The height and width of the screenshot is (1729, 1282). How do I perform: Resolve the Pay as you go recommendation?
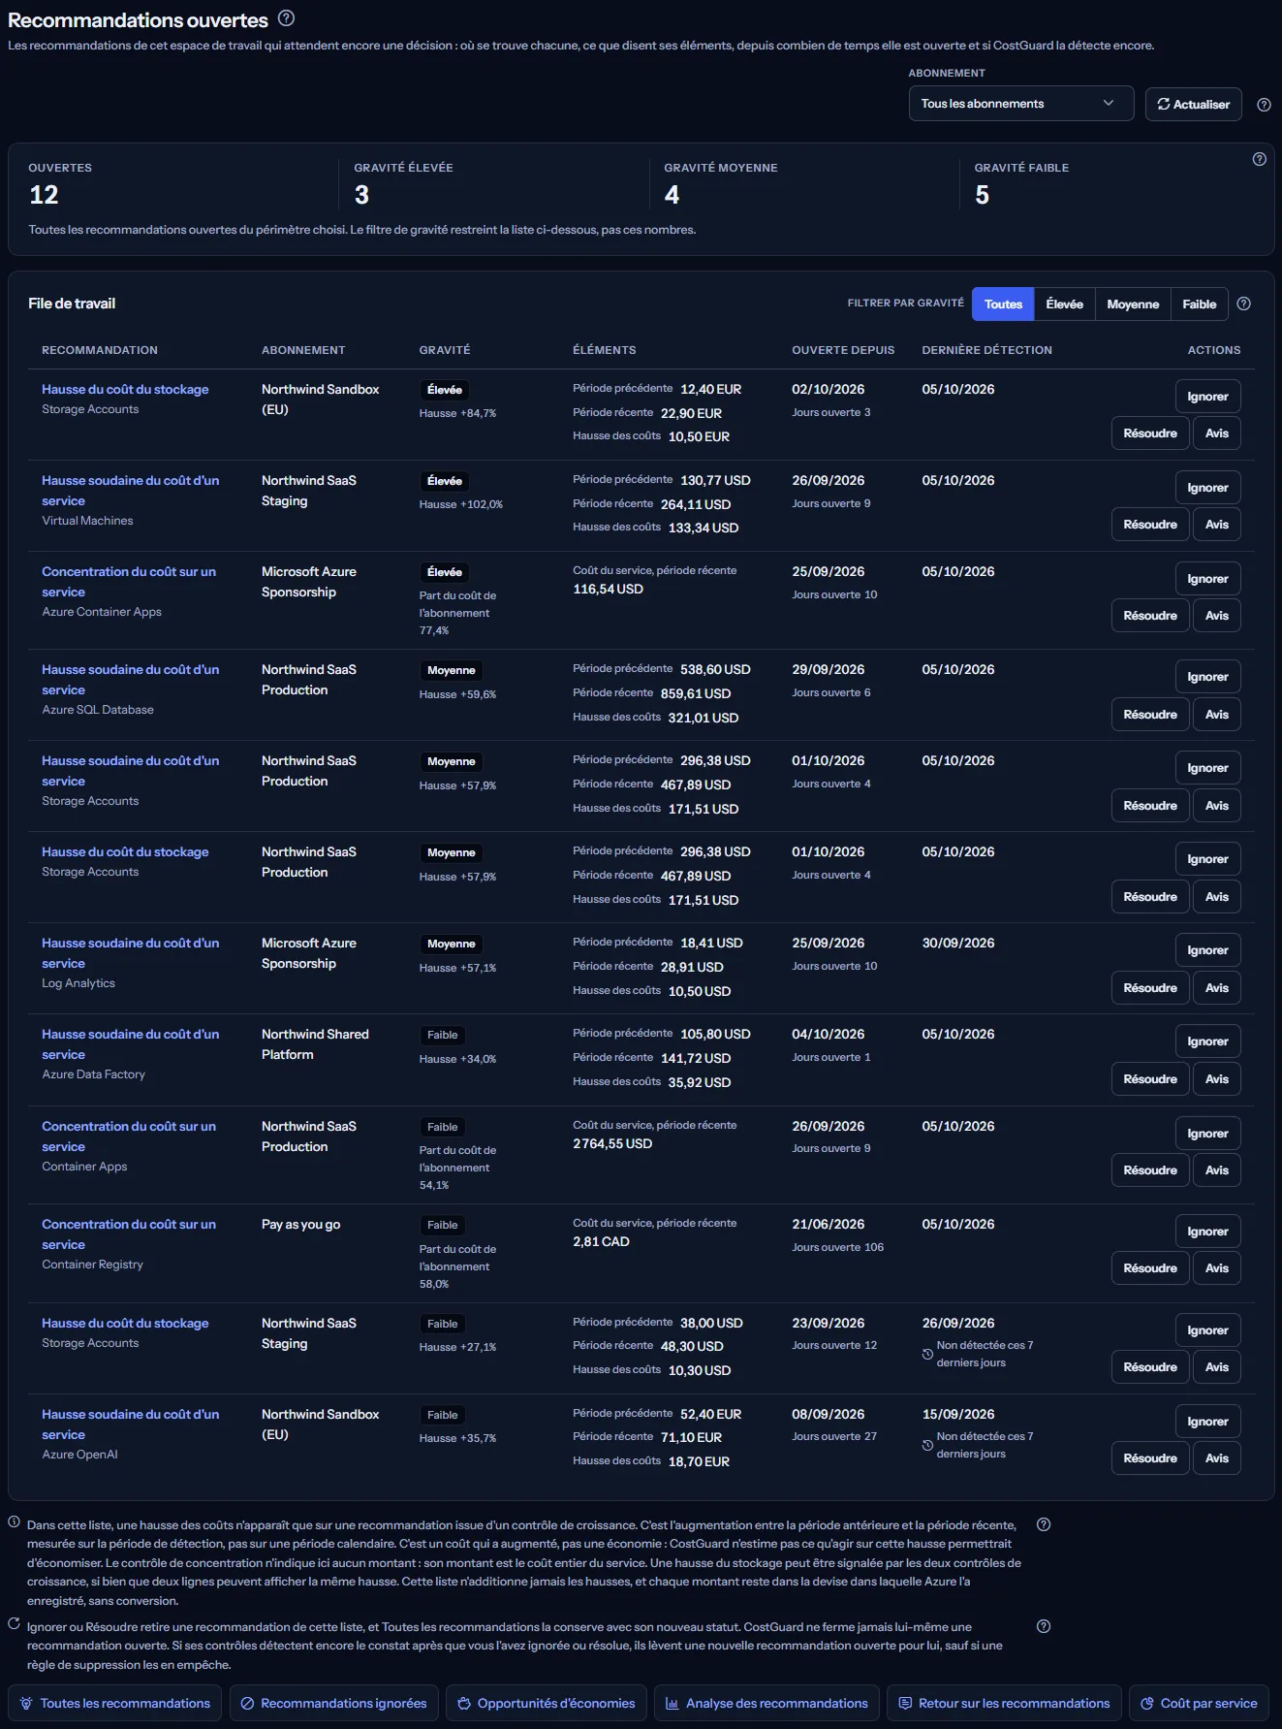1149,1268
